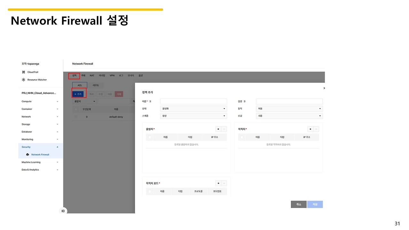Click the 포트번호 column header in port table
The width and height of the screenshot is (409, 230).
coord(217,191)
